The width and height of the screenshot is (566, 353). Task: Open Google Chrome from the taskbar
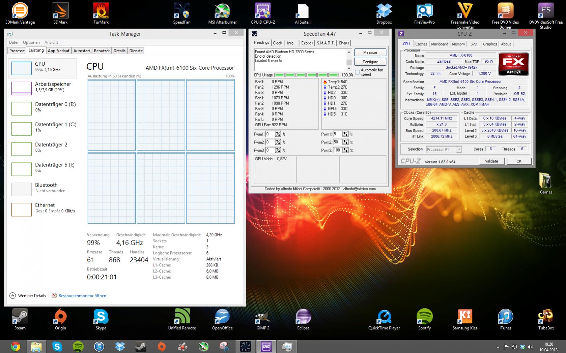15,346
